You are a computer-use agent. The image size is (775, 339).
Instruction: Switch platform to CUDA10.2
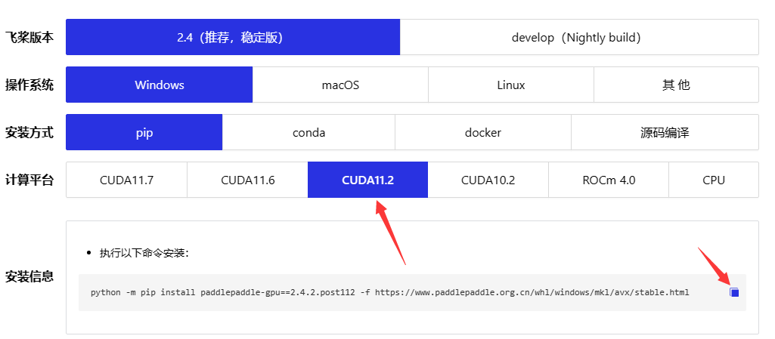[488, 180]
